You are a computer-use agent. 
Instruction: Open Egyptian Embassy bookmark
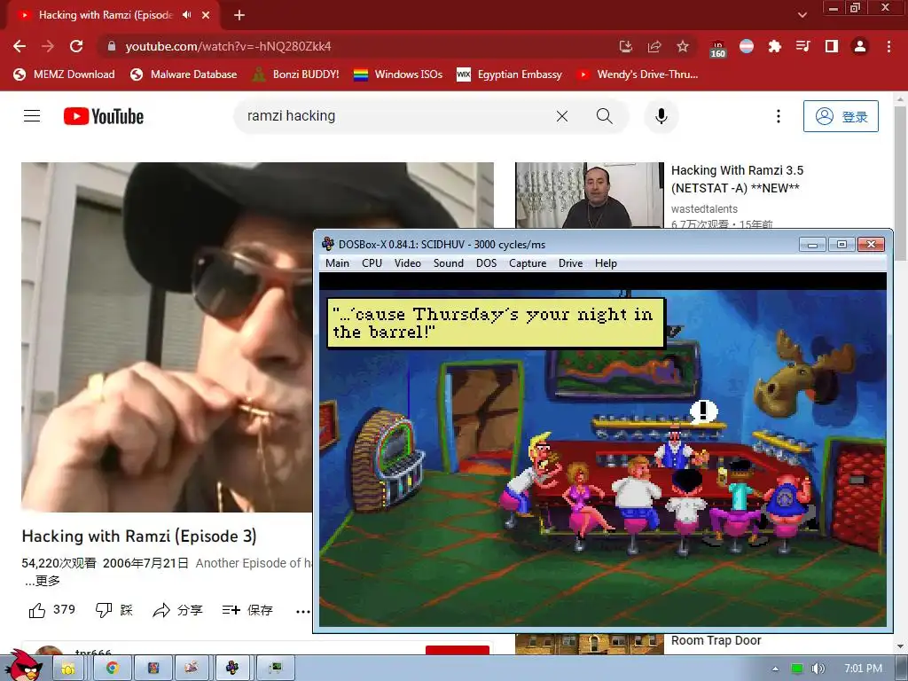pos(510,74)
